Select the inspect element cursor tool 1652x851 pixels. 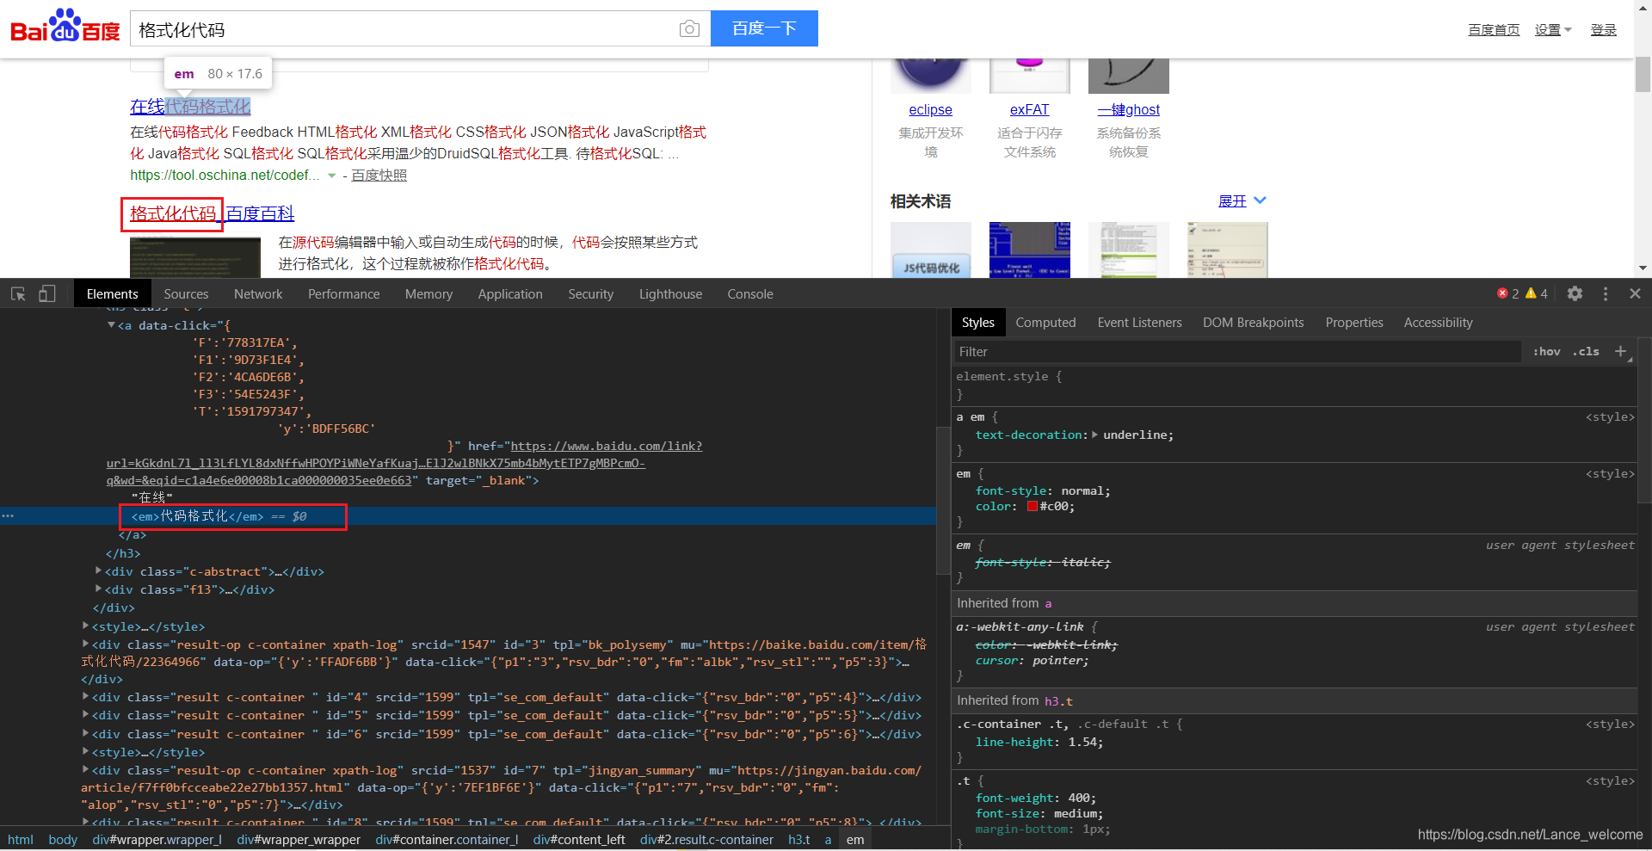17,293
